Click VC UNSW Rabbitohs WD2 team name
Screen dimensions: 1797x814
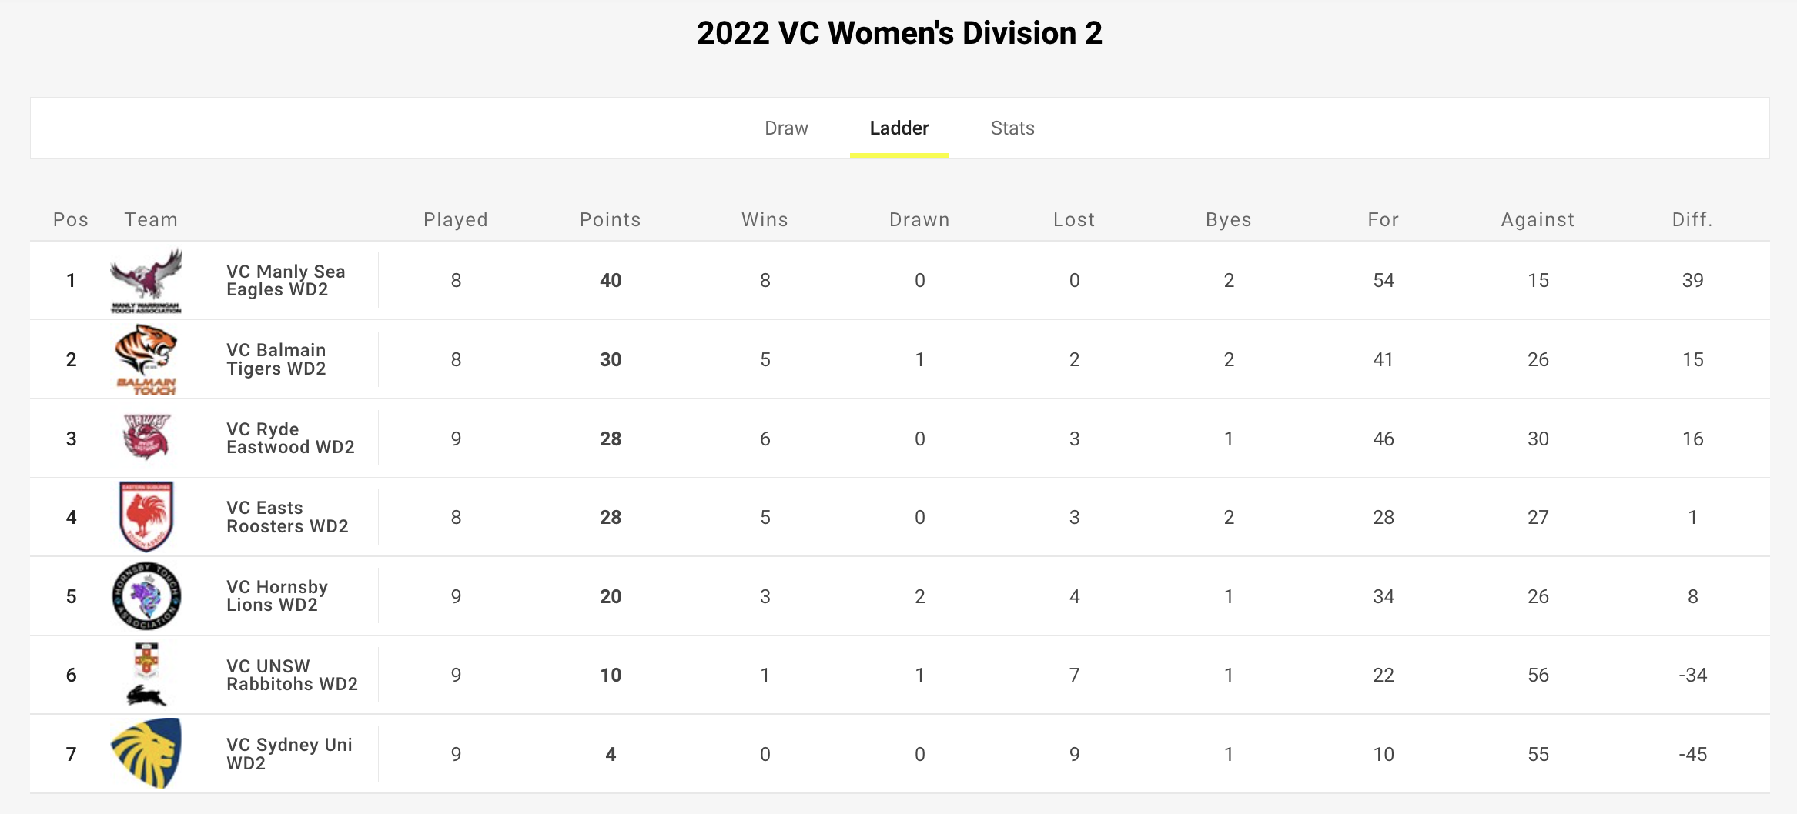(x=292, y=675)
